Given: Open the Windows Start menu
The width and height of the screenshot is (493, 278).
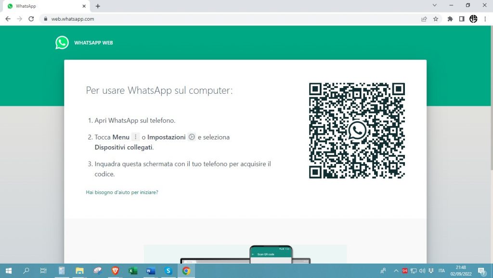Looking at the screenshot, I should (9, 270).
